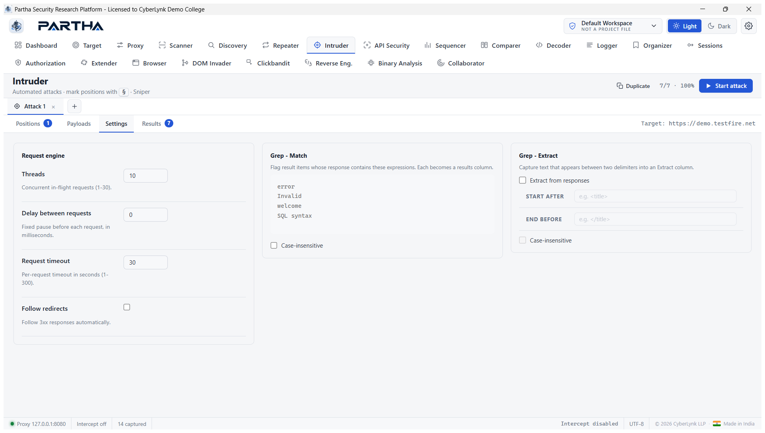765x433 pixels.
Task: Open the Organizer module
Action: 652,45
